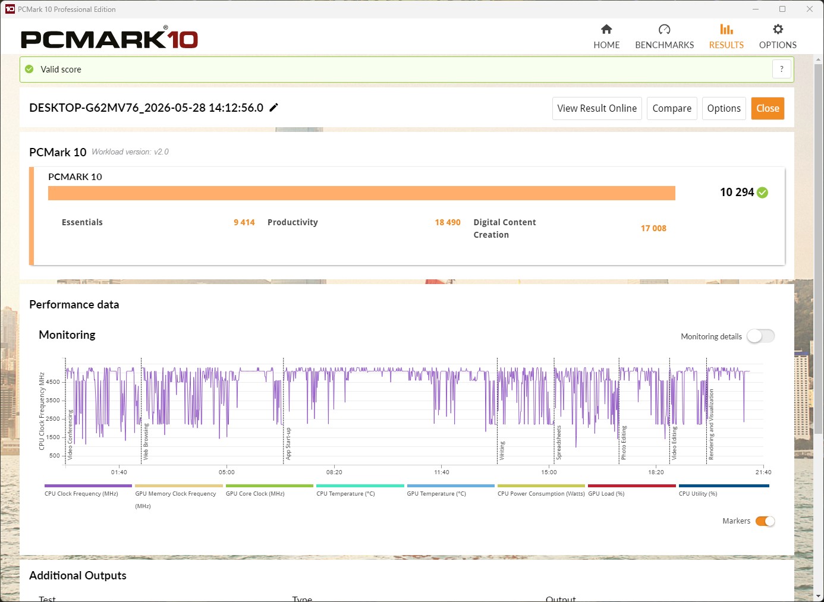Enable the Monitoring details toggle
Screen dimensions: 824x602
pyautogui.click(x=761, y=336)
